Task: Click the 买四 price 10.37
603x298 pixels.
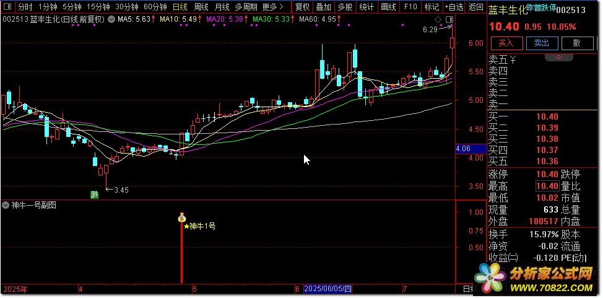Action: pyautogui.click(x=547, y=151)
